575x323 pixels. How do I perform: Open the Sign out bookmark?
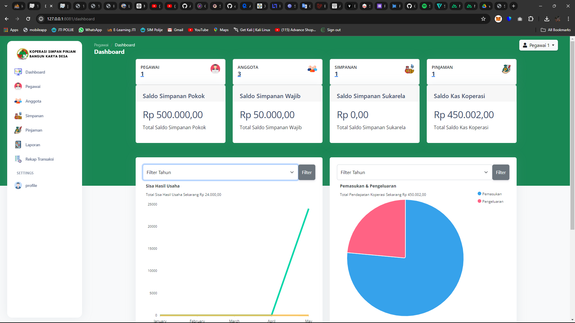pyautogui.click(x=331, y=30)
